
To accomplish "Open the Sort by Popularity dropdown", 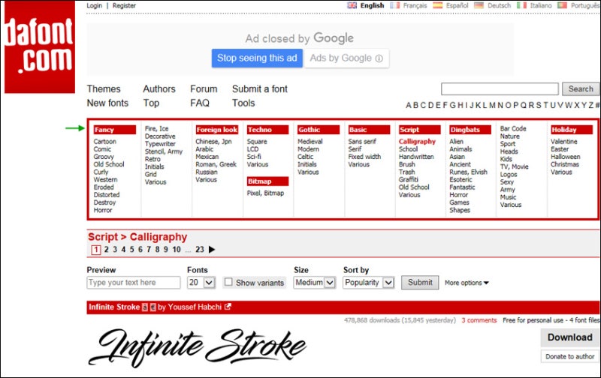I will tap(368, 283).
